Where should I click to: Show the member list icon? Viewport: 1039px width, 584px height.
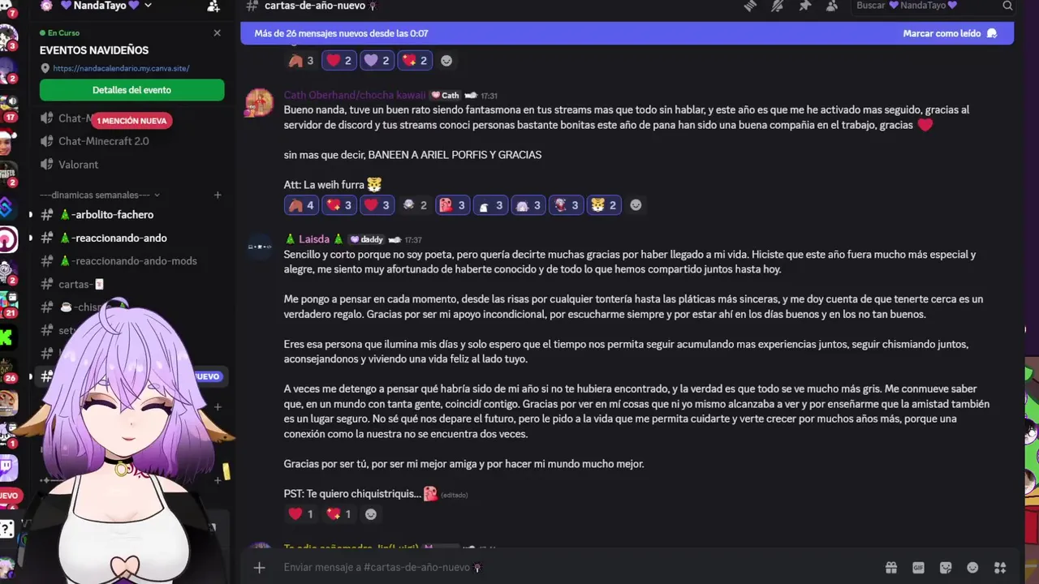click(832, 6)
